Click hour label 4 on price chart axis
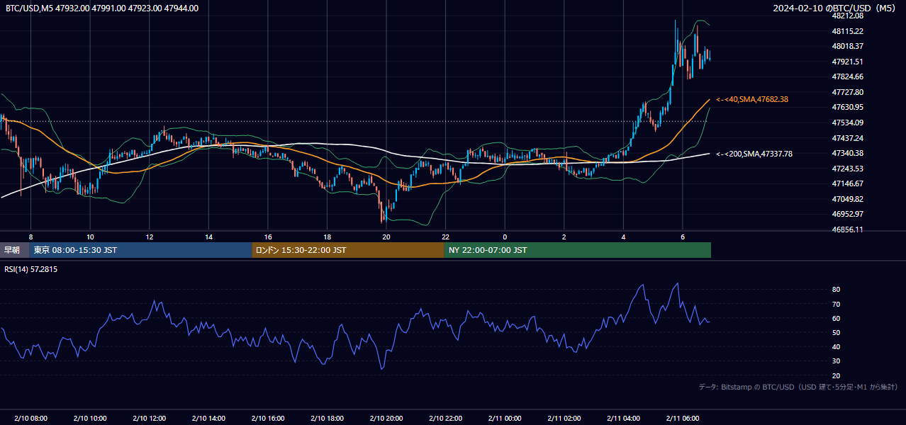This screenshot has width=906, height=425. [x=623, y=237]
